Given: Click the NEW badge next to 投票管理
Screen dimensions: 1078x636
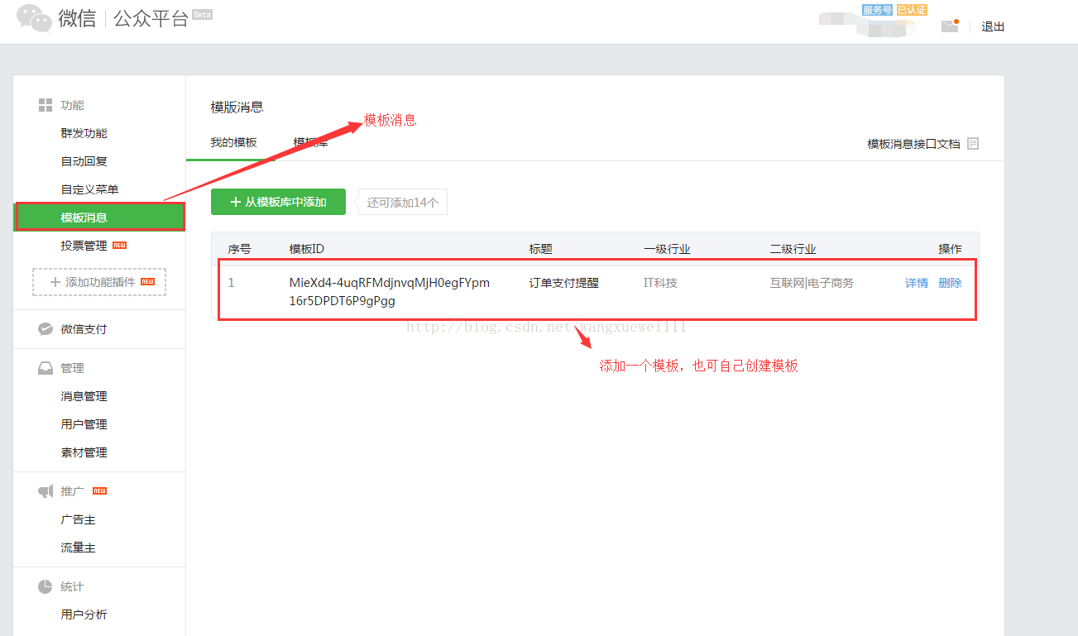Looking at the screenshot, I should pyautogui.click(x=119, y=246).
